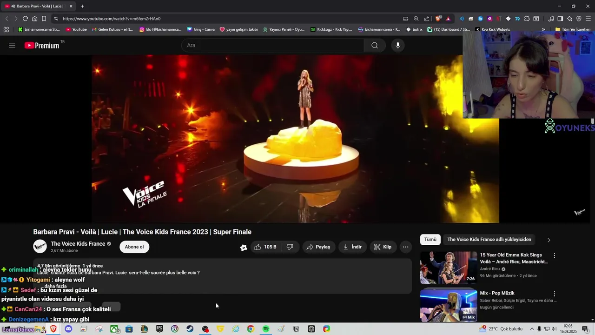Viewport: 595px width, 335px height.
Task: Open the Leo AI sparkle icon in the toolbar
Action: pyautogui.click(x=569, y=19)
